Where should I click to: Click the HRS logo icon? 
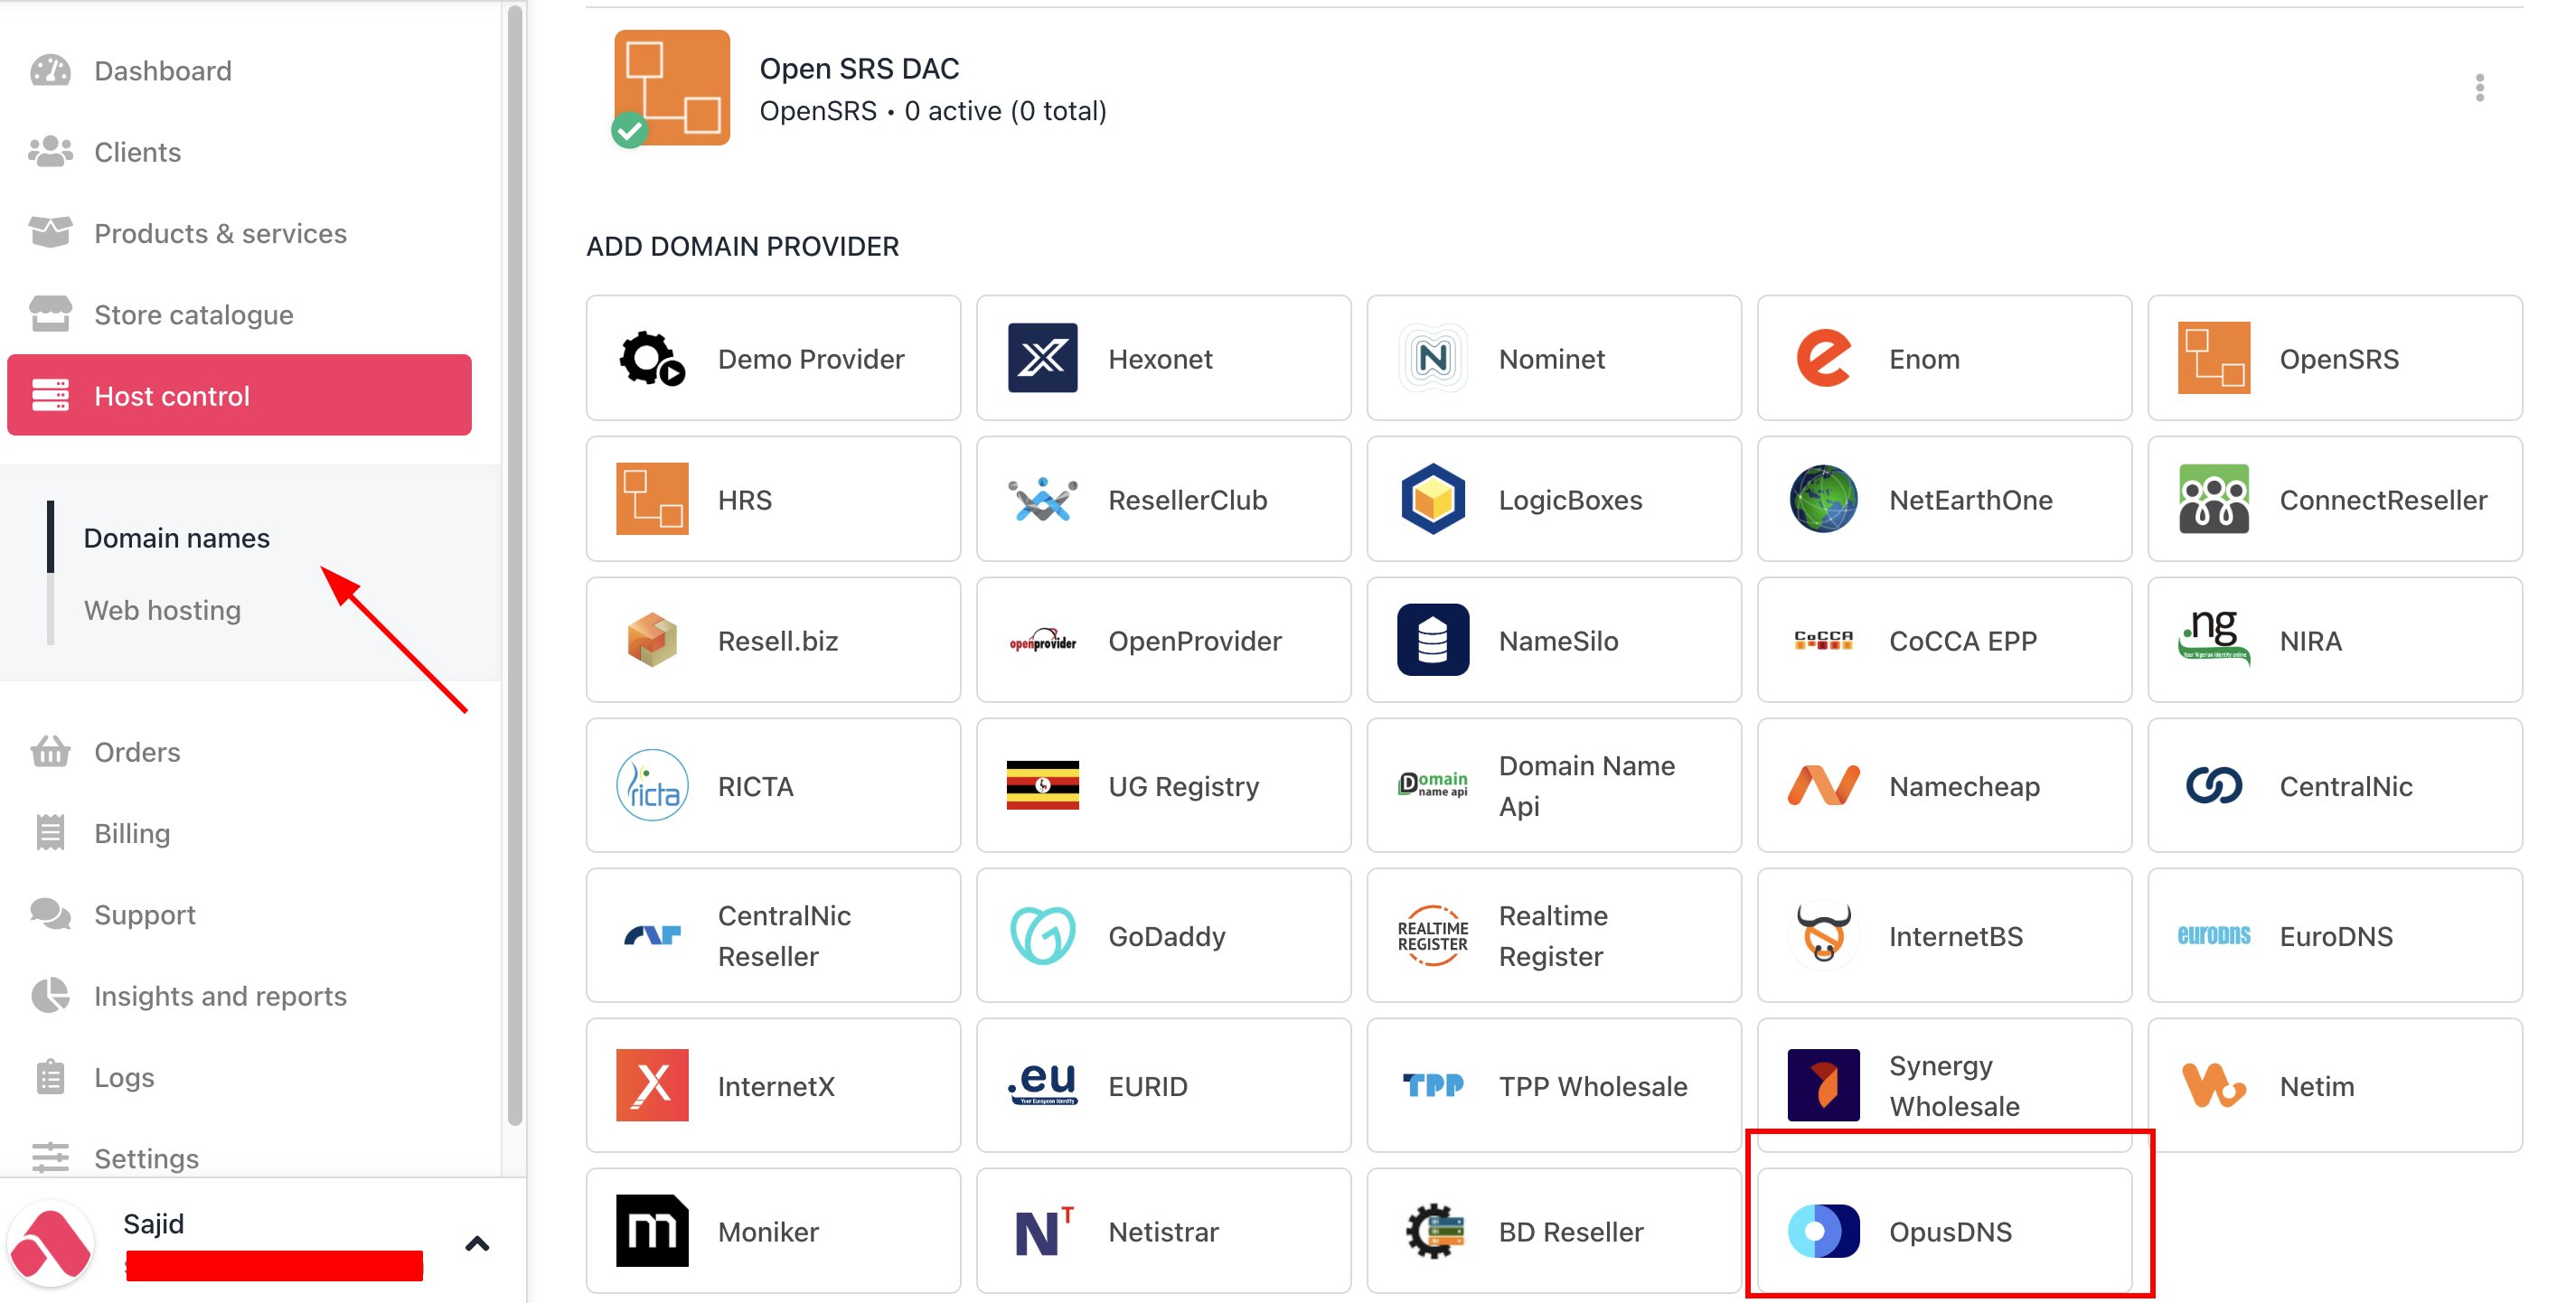[652, 499]
